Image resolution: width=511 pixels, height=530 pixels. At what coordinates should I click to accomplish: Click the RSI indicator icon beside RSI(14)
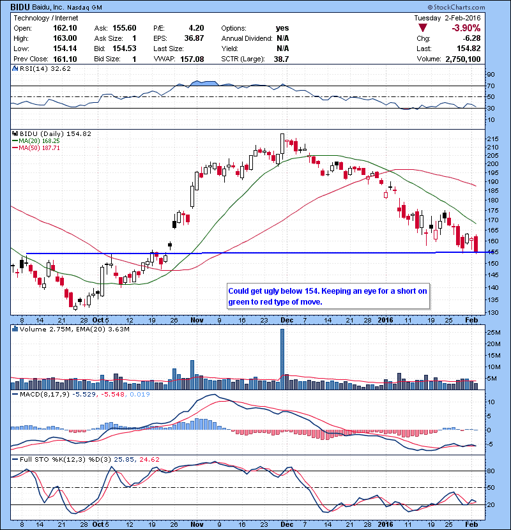pyautogui.click(x=15, y=68)
